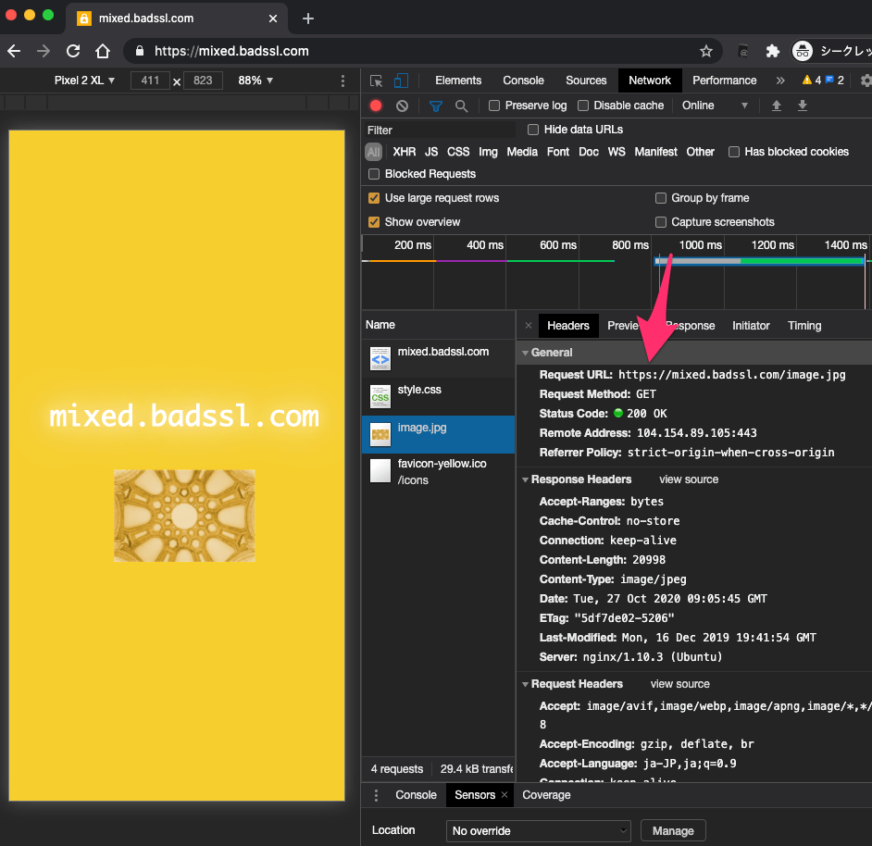This screenshot has width=872, height=846.
Task: Switch to the Elements tab
Action: [x=458, y=81]
